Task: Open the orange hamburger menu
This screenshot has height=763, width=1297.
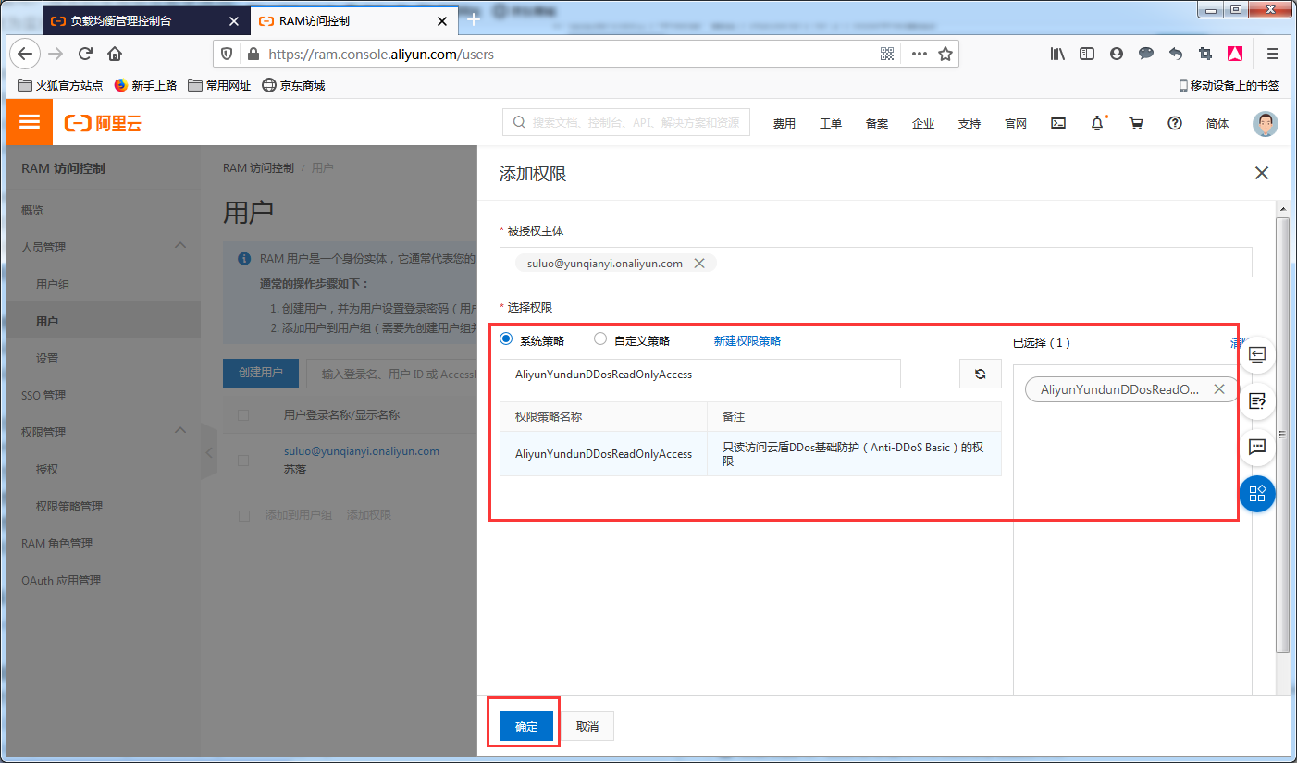Action: click(29, 122)
